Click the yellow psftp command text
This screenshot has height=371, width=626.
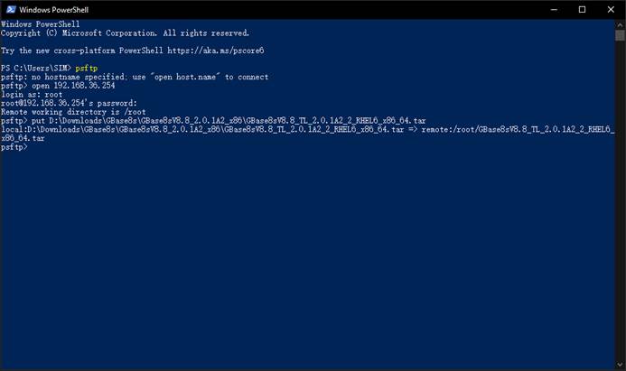pyautogui.click(x=86, y=69)
